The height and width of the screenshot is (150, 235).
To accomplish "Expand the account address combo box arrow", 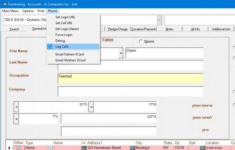I will pos(159,20).
